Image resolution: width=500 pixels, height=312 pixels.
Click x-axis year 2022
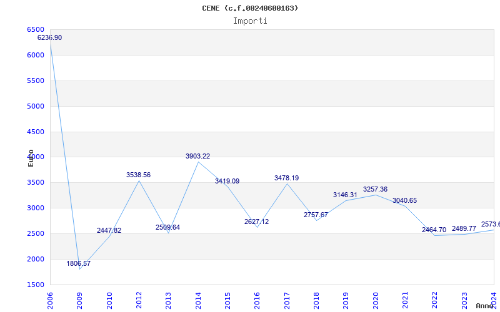pos(434,301)
